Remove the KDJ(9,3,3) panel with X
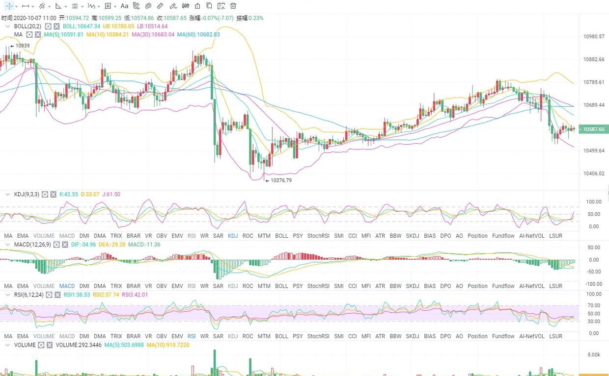Screen dimensions: 609x376 54,195
